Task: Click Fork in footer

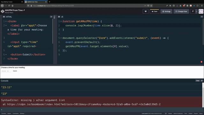Action: tap(186, 113)
